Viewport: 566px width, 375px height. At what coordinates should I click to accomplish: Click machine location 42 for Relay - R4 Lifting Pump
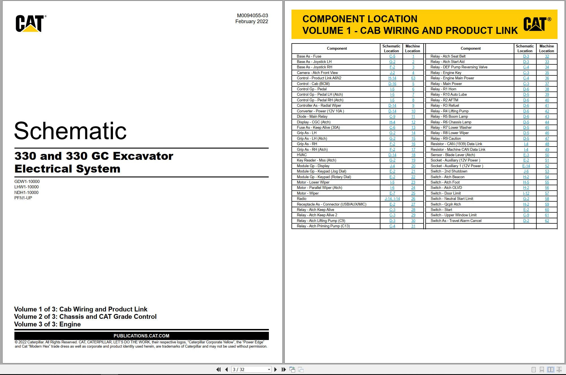pyautogui.click(x=547, y=111)
